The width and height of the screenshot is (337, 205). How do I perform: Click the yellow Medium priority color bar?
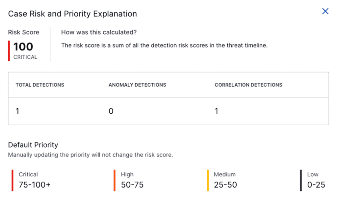[x=208, y=180]
